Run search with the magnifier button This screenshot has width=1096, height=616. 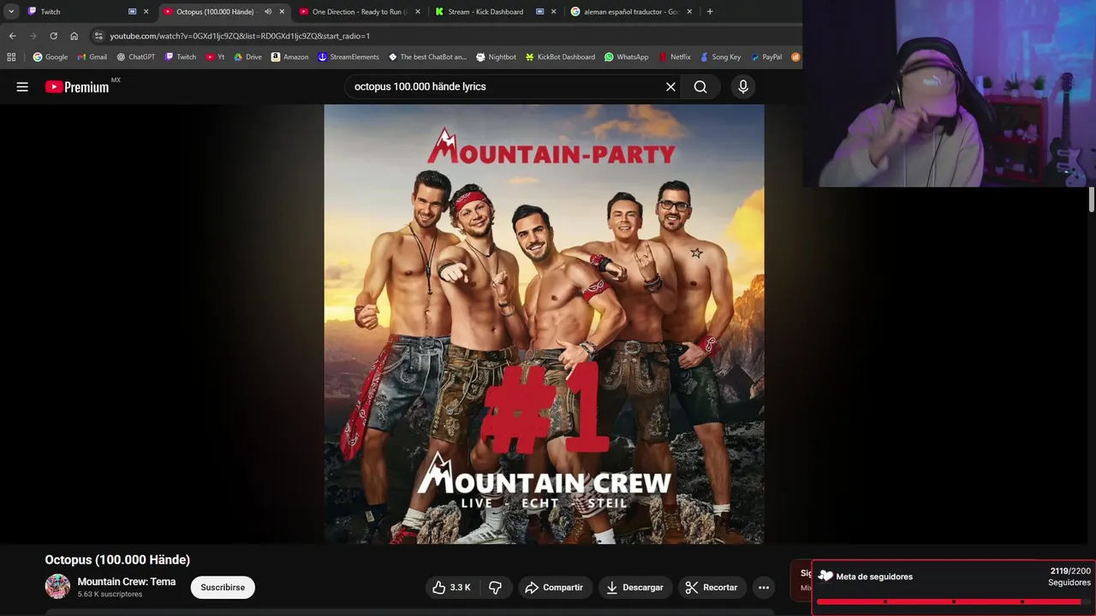click(x=700, y=86)
